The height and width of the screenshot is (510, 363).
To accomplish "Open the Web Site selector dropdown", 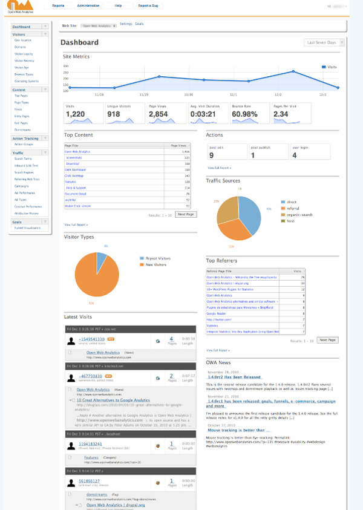I will coord(98,27).
